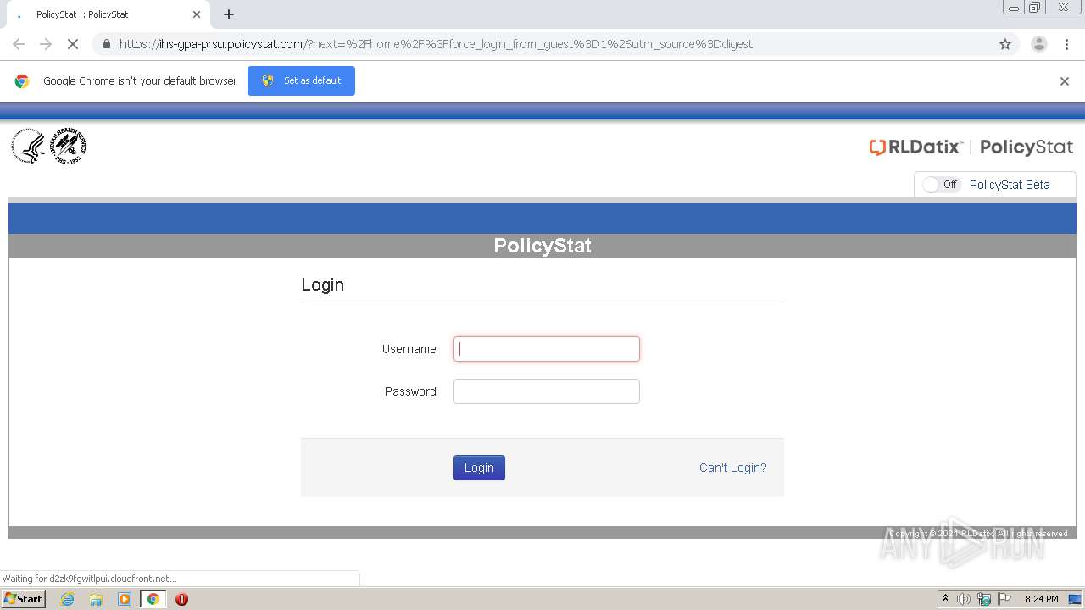Stop loading the page
This screenshot has width=1085, height=610.
pos(72,44)
